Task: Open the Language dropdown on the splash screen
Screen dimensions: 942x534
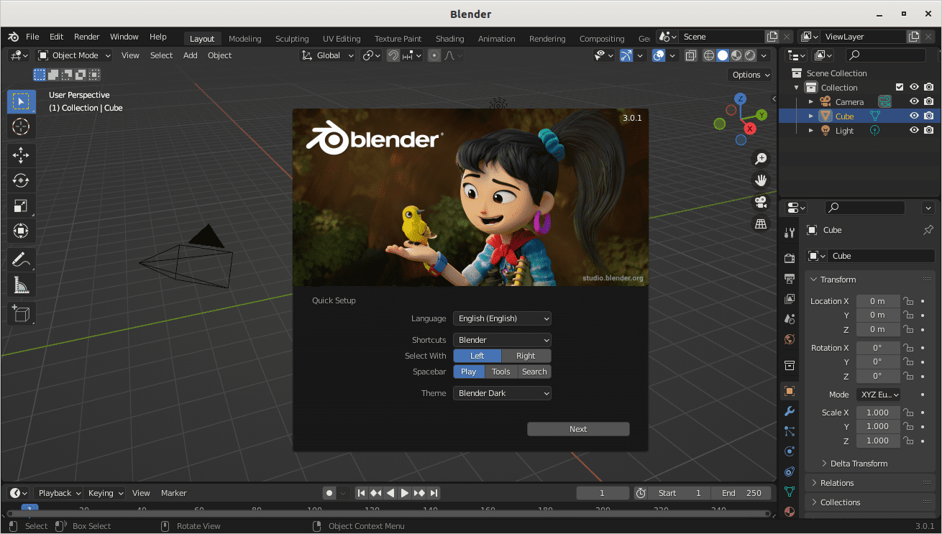Action: tap(501, 318)
